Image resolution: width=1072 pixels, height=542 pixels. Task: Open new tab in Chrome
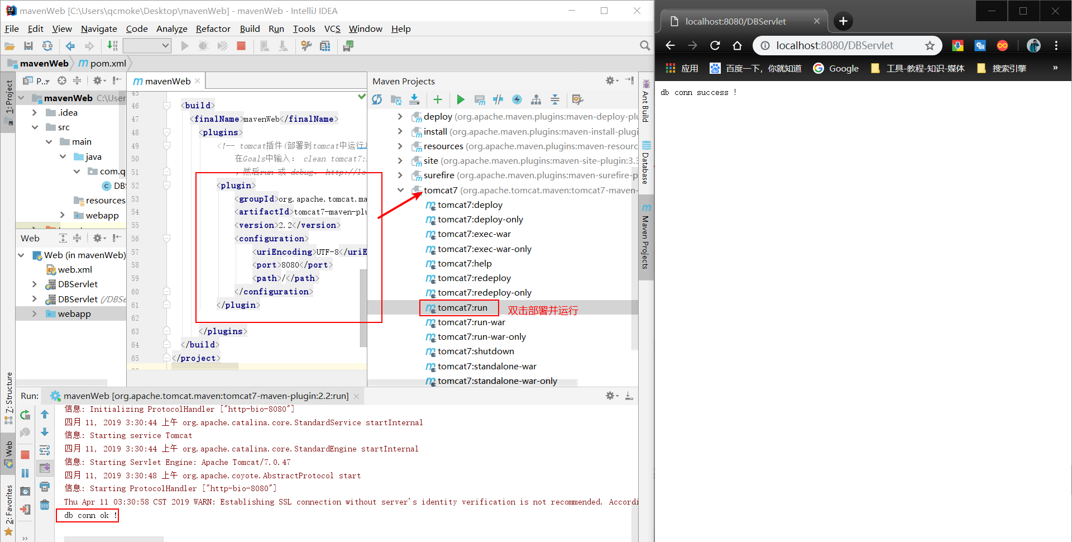tap(843, 21)
